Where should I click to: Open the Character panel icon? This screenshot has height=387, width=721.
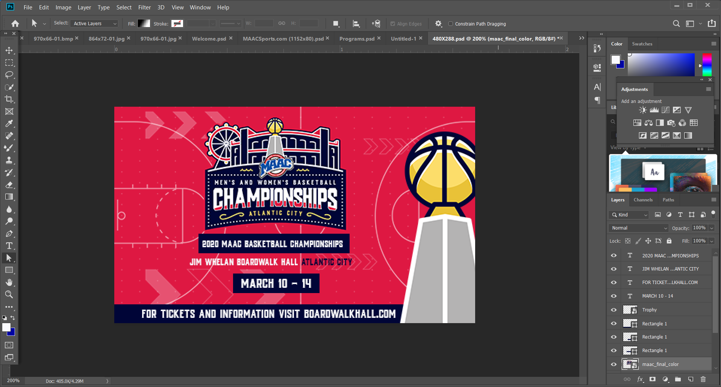597,87
